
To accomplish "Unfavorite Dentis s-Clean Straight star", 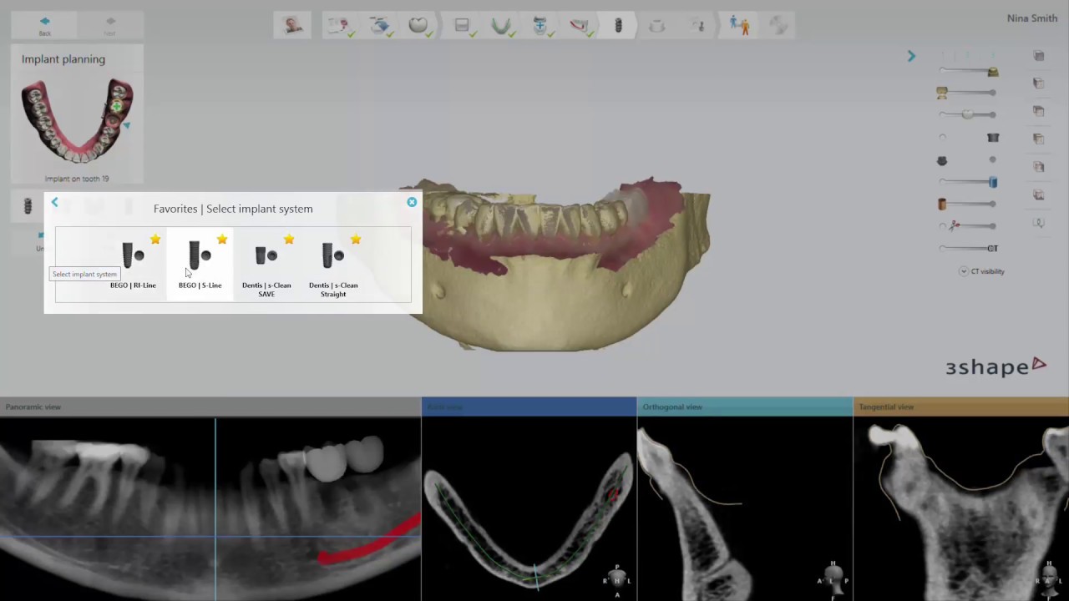I will pos(356,240).
